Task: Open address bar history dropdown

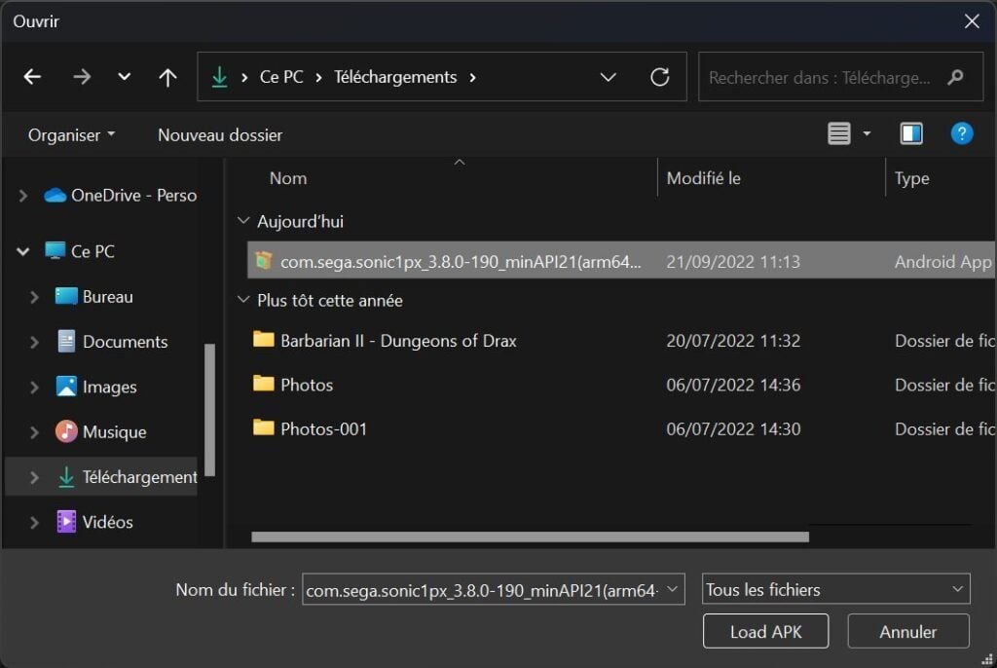Action: [x=608, y=77]
